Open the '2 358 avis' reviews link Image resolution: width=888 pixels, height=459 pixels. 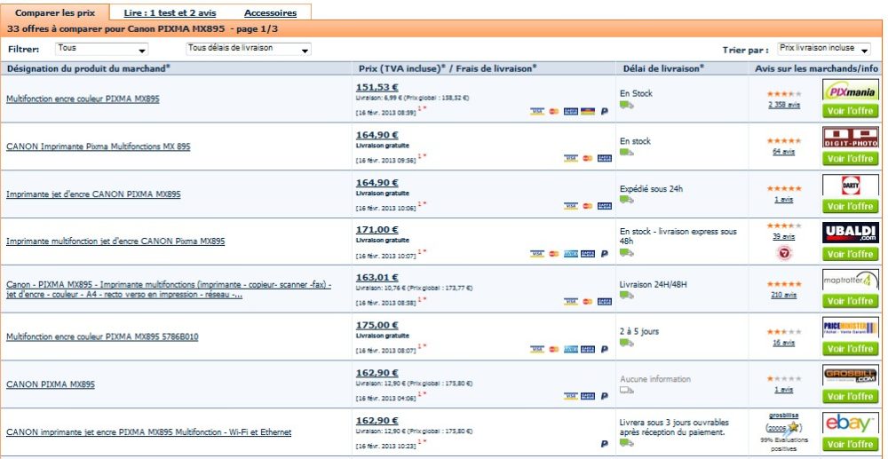coord(784,105)
